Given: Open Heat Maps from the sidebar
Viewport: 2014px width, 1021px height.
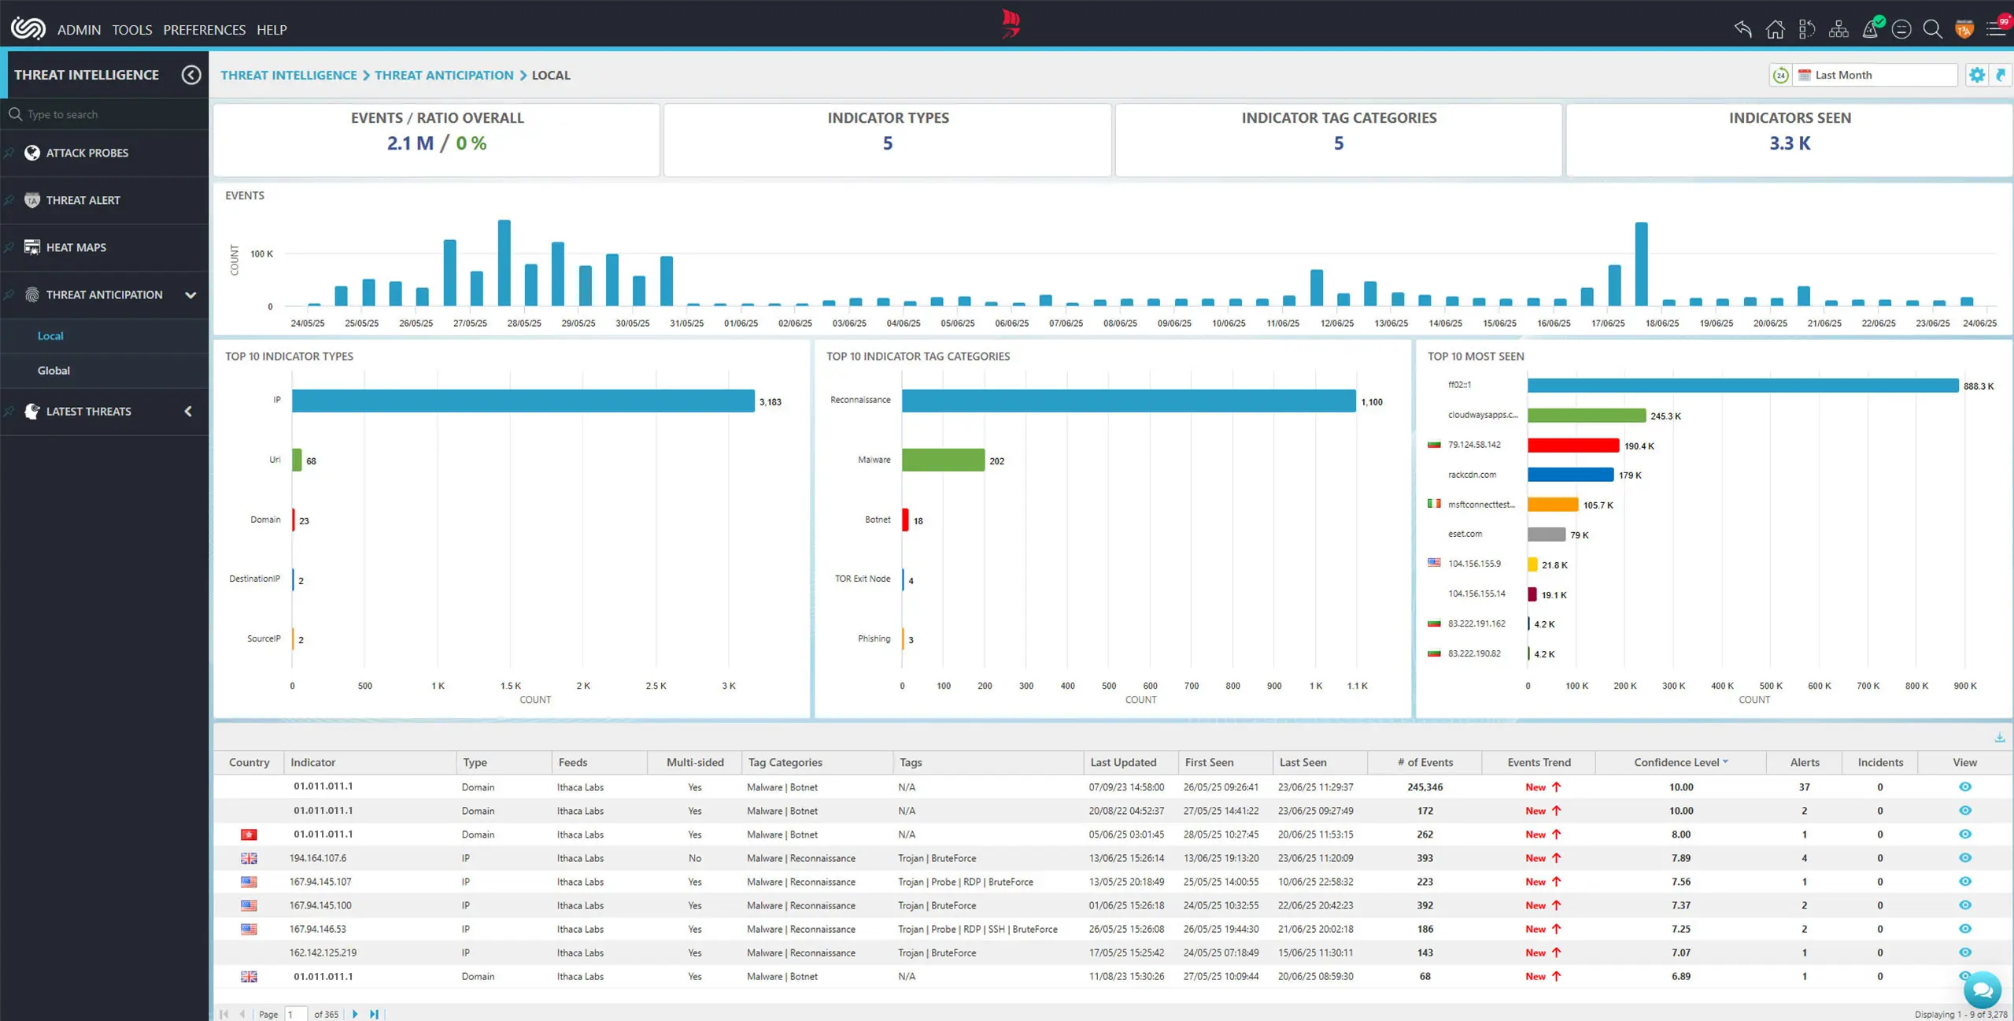Looking at the screenshot, I should point(76,247).
